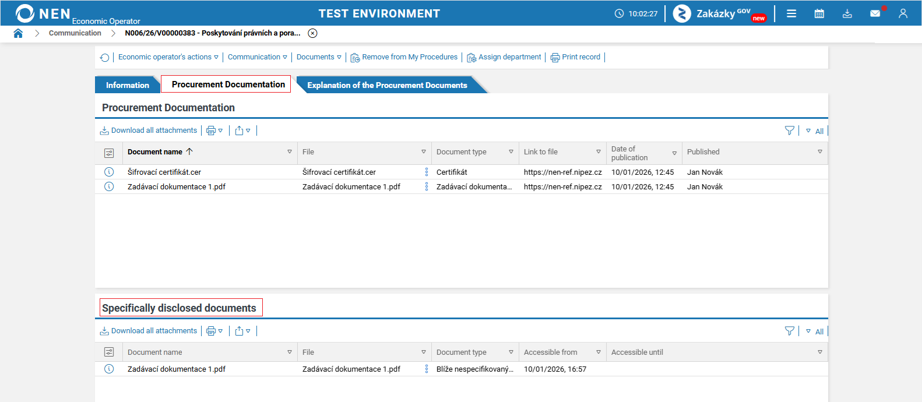The image size is (922, 402).
Task: Open File column filter in first table
Action: tap(424, 151)
